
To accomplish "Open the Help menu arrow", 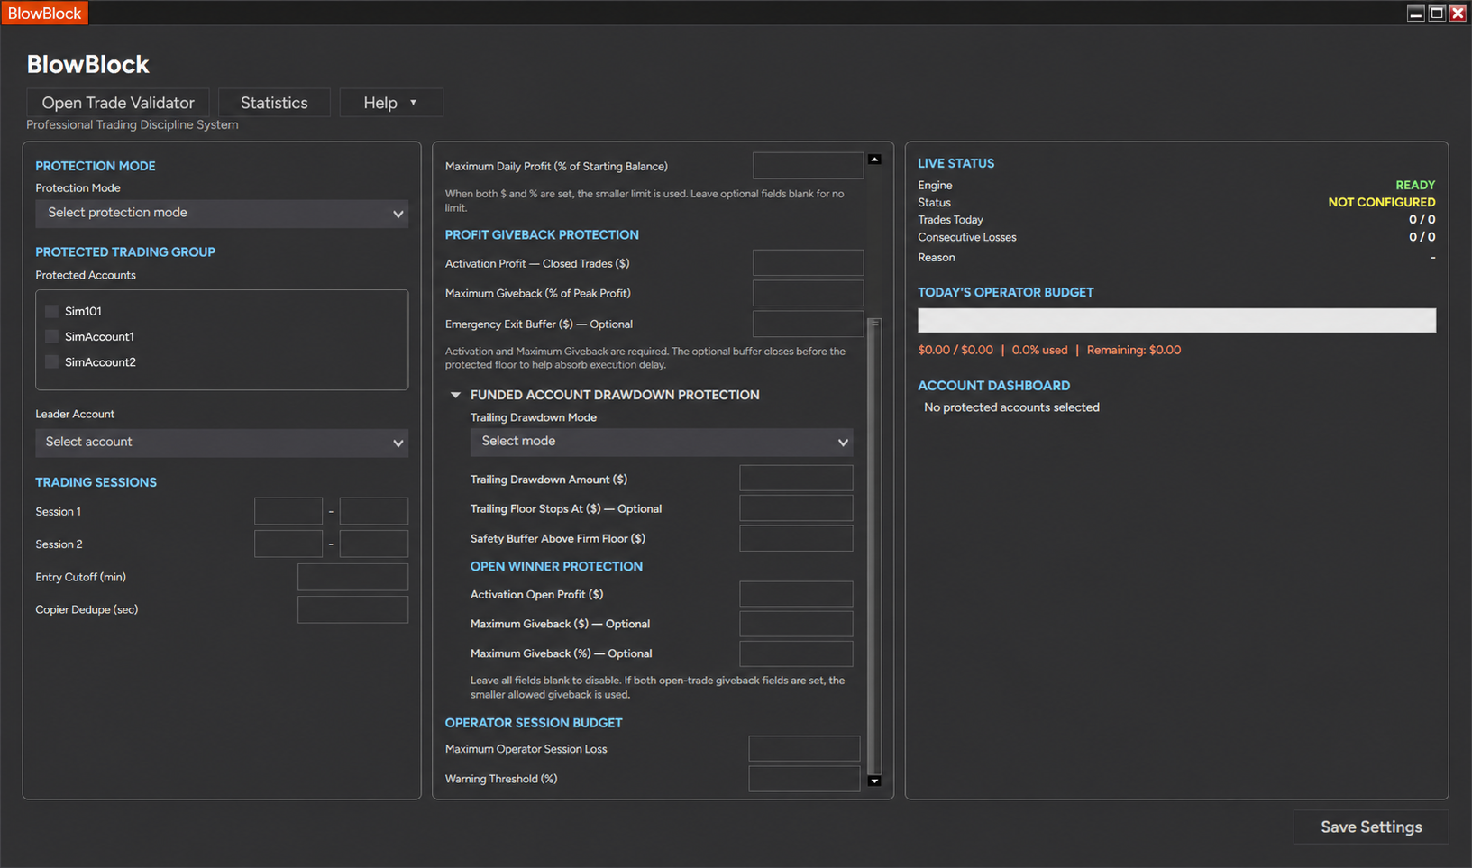I will point(414,103).
